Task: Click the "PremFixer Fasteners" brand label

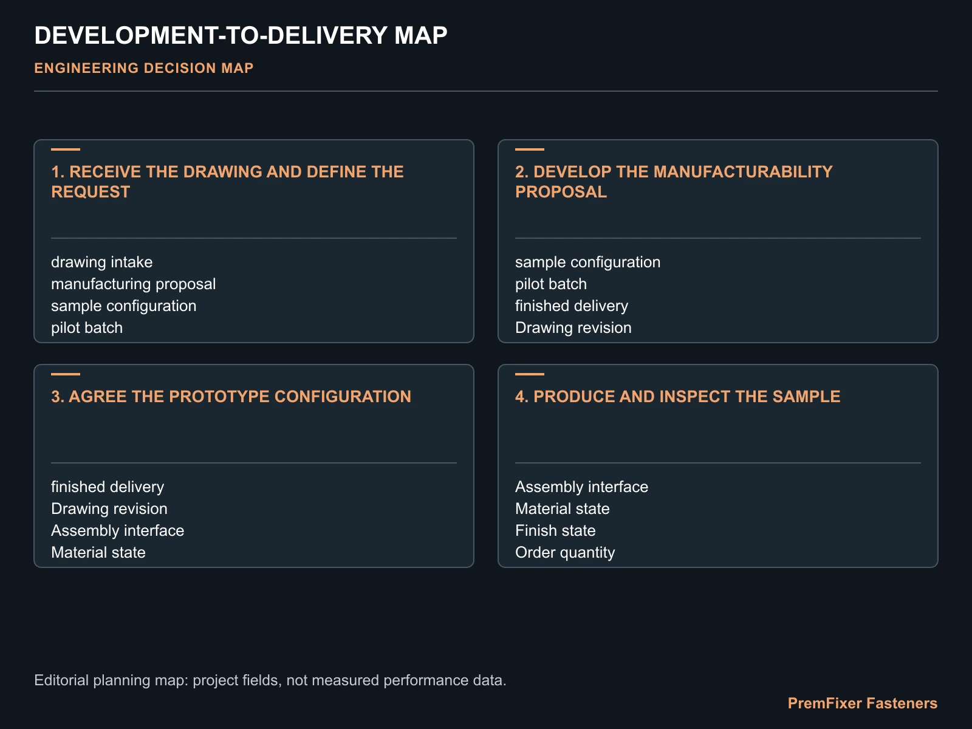Action: pyautogui.click(x=863, y=703)
